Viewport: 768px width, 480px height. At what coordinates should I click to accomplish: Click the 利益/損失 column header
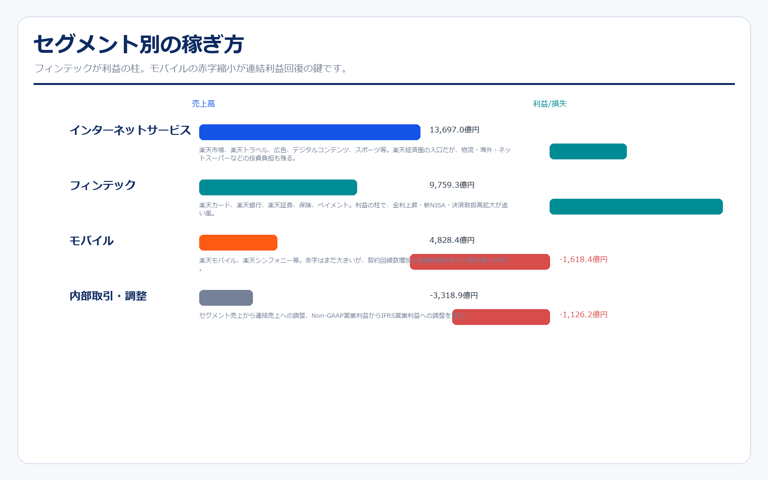[x=550, y=104]
